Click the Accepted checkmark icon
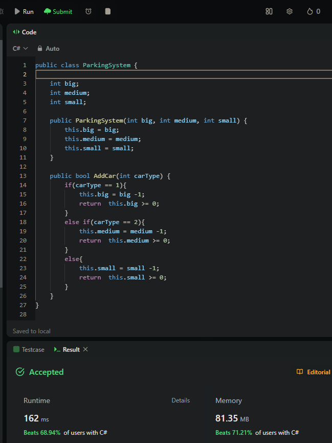This screenshot has height=443, width=332. [x=20, y=372]
